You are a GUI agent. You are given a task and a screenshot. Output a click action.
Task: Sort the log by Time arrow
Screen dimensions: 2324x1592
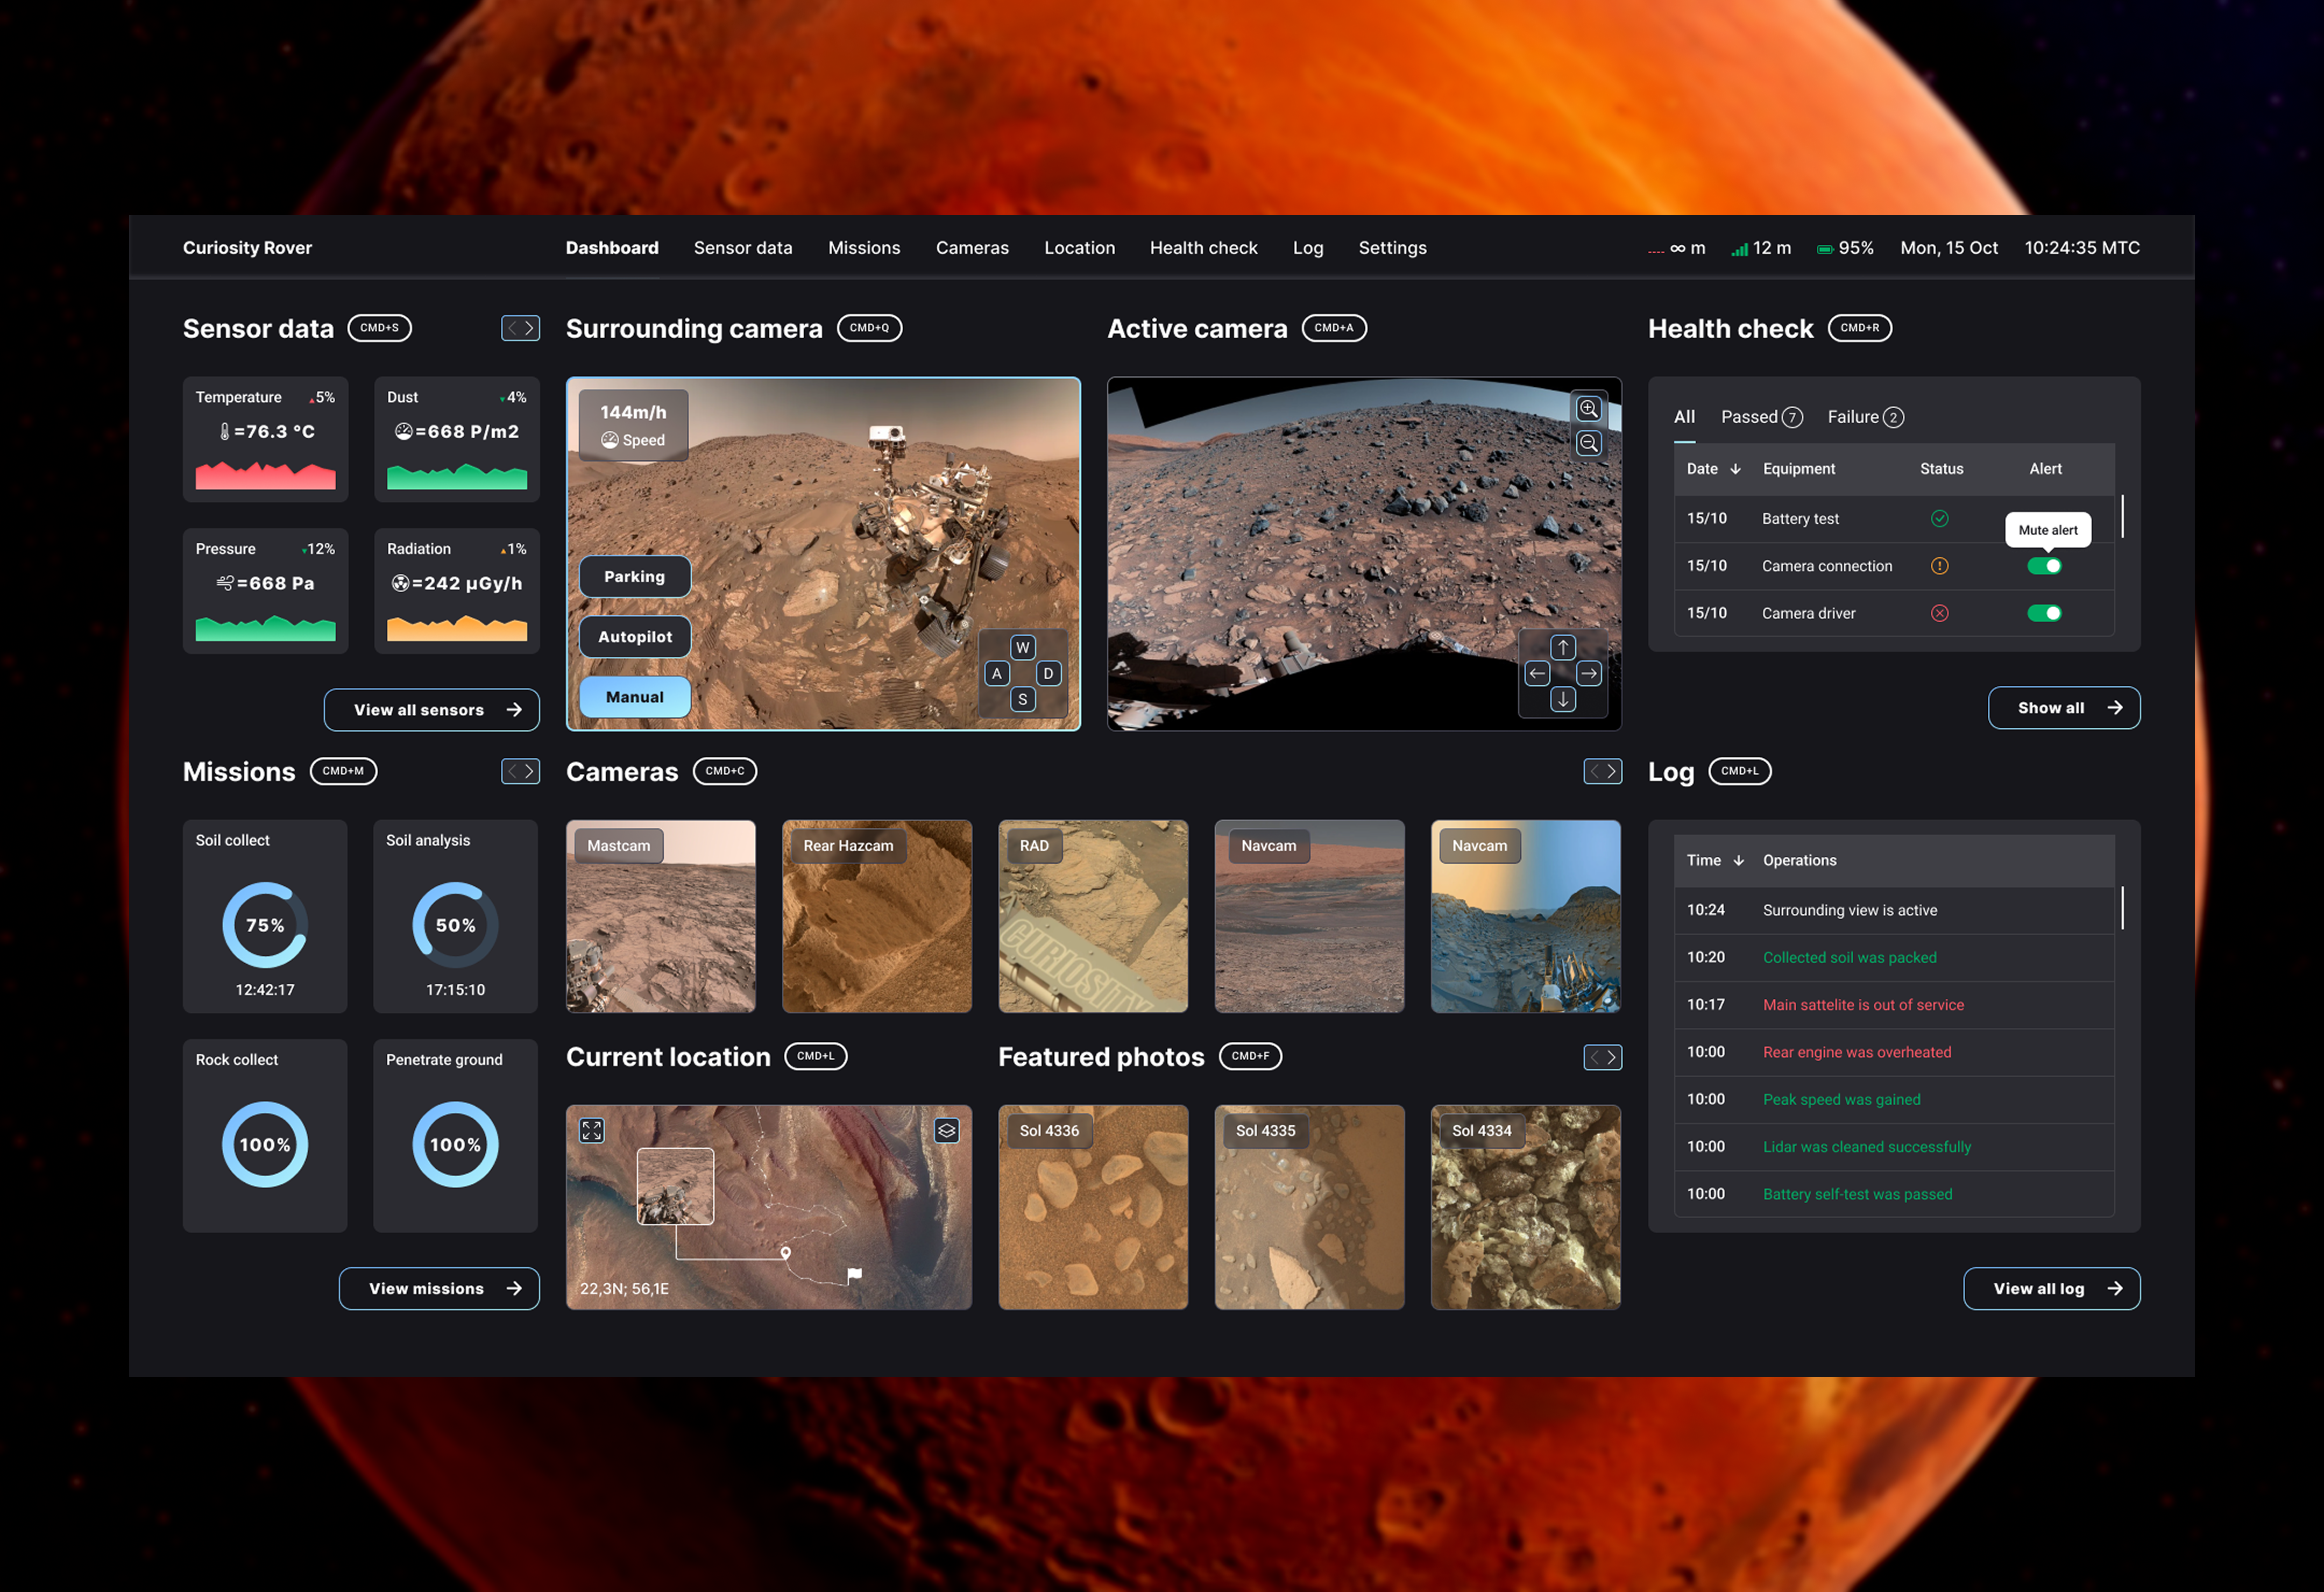point(1739,860)
